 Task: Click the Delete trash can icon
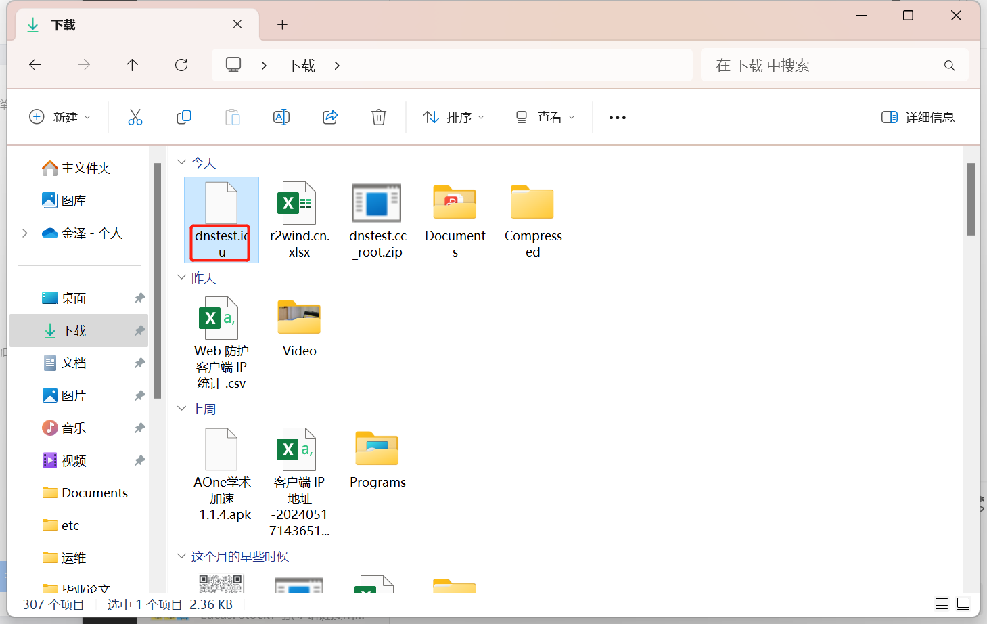point(379,118)
